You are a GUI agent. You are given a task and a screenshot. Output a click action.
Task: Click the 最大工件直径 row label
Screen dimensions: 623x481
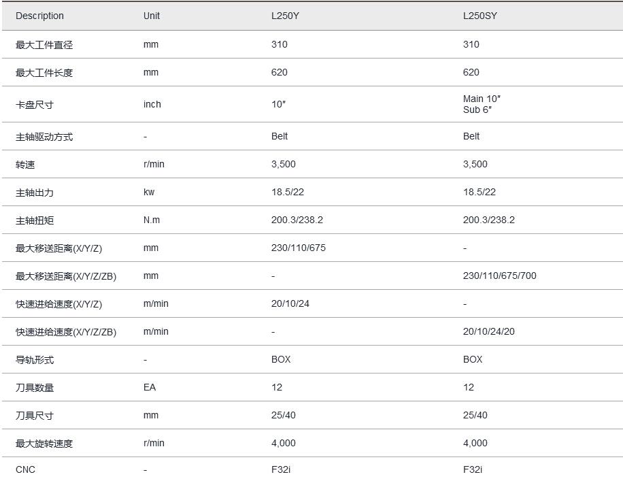(44, 45)
